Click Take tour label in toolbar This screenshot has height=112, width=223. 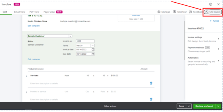[x=182, y=12]
